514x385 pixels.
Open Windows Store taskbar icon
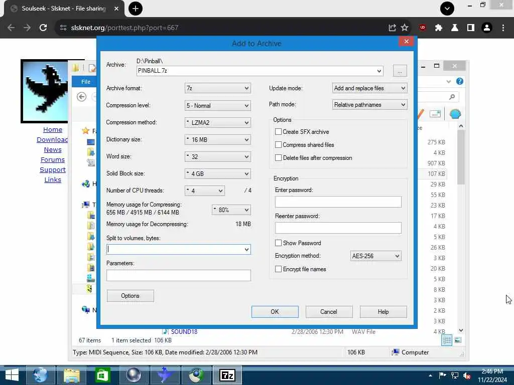tap(102, 375)
